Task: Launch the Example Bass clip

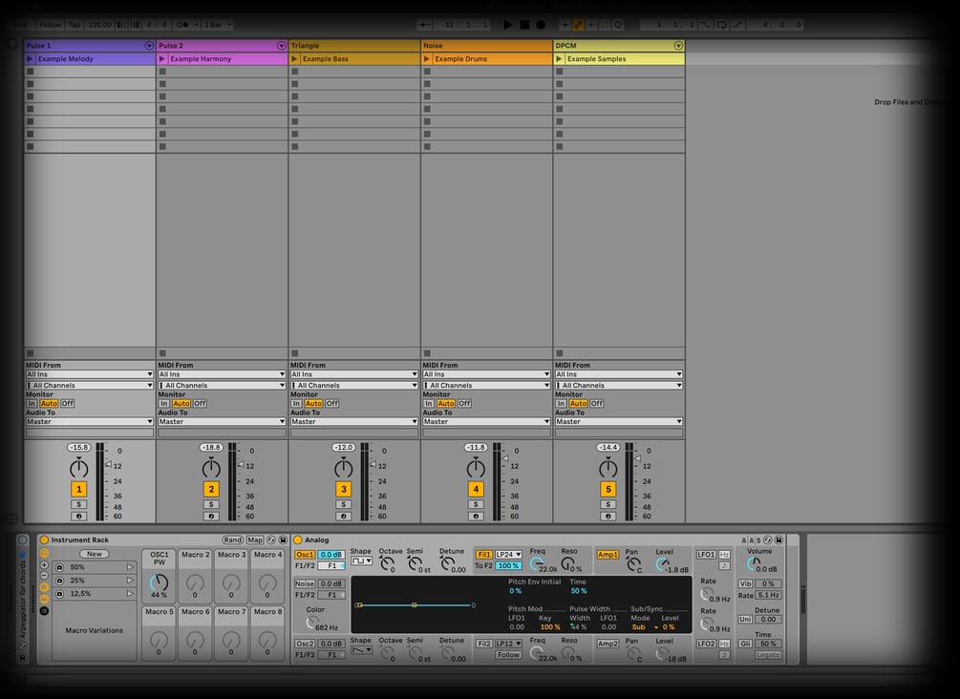Action: pos(294,59)
